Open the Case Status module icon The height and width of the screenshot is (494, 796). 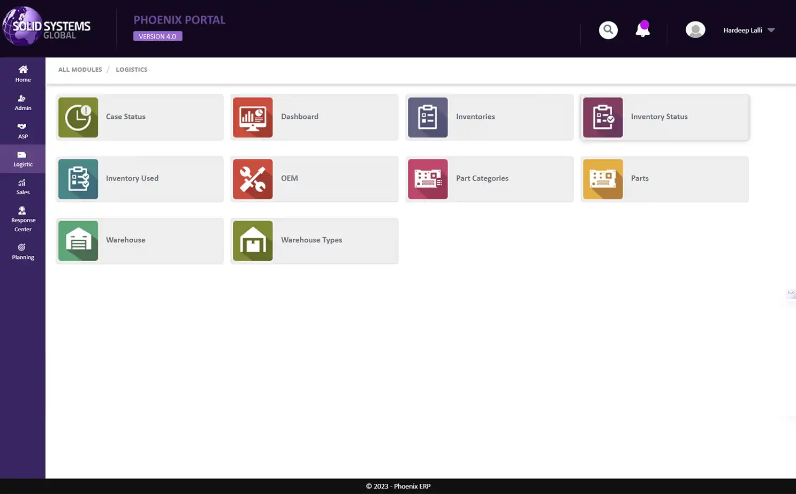(x=78, y=117)
